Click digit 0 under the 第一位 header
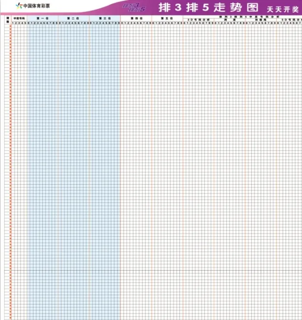 tap(28, 22)
